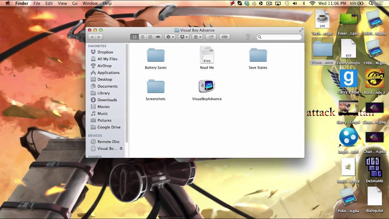The width and height of the screenshot is (389, 219).
Task: Click the Time Machine menu bar icon
Action: [287, 3]
